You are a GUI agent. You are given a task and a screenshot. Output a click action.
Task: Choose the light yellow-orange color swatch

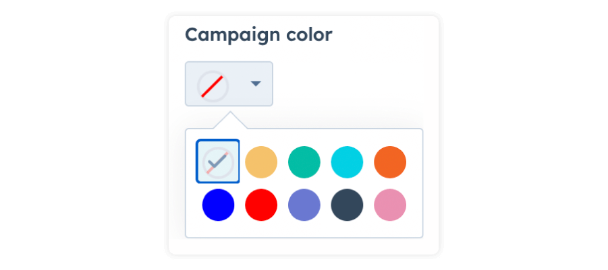tap(261, 162)
